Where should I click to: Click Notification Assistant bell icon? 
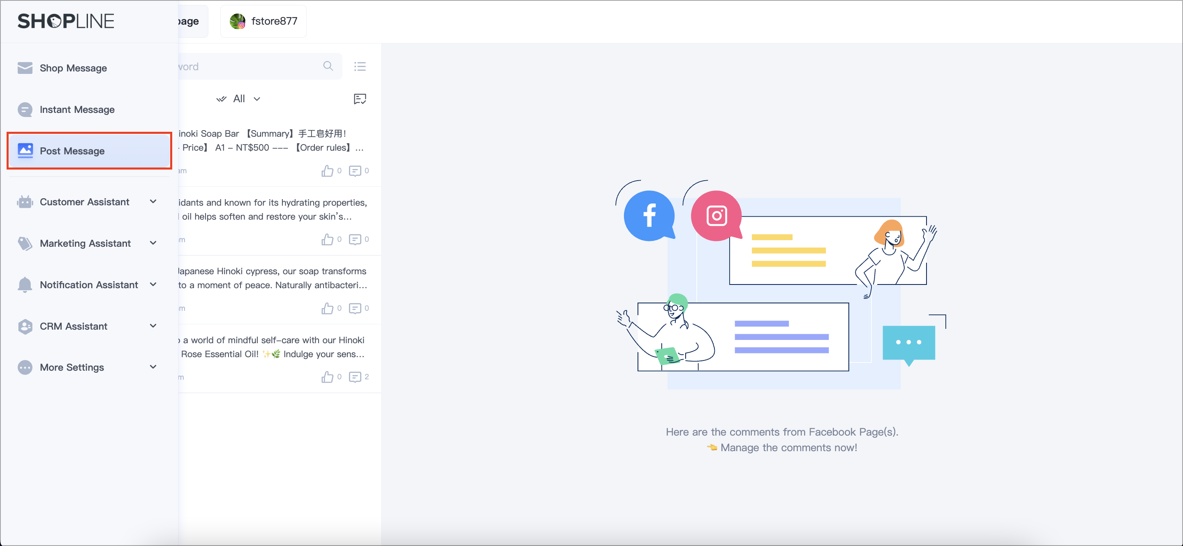pos(25,285)
